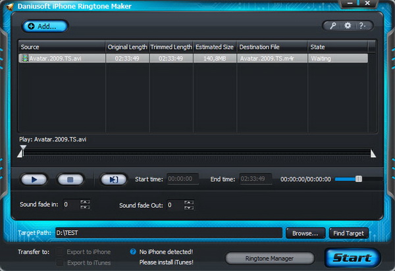The height and width of the screenshot is (271, 395).
Task: Increase the Sound fade in value
Action: coord(85,202)
